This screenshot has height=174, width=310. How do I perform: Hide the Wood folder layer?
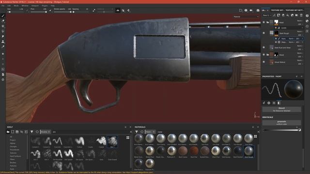click(x=263, y=55)
